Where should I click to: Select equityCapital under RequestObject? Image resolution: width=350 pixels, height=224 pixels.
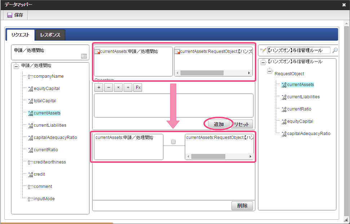tap(300, 122)
